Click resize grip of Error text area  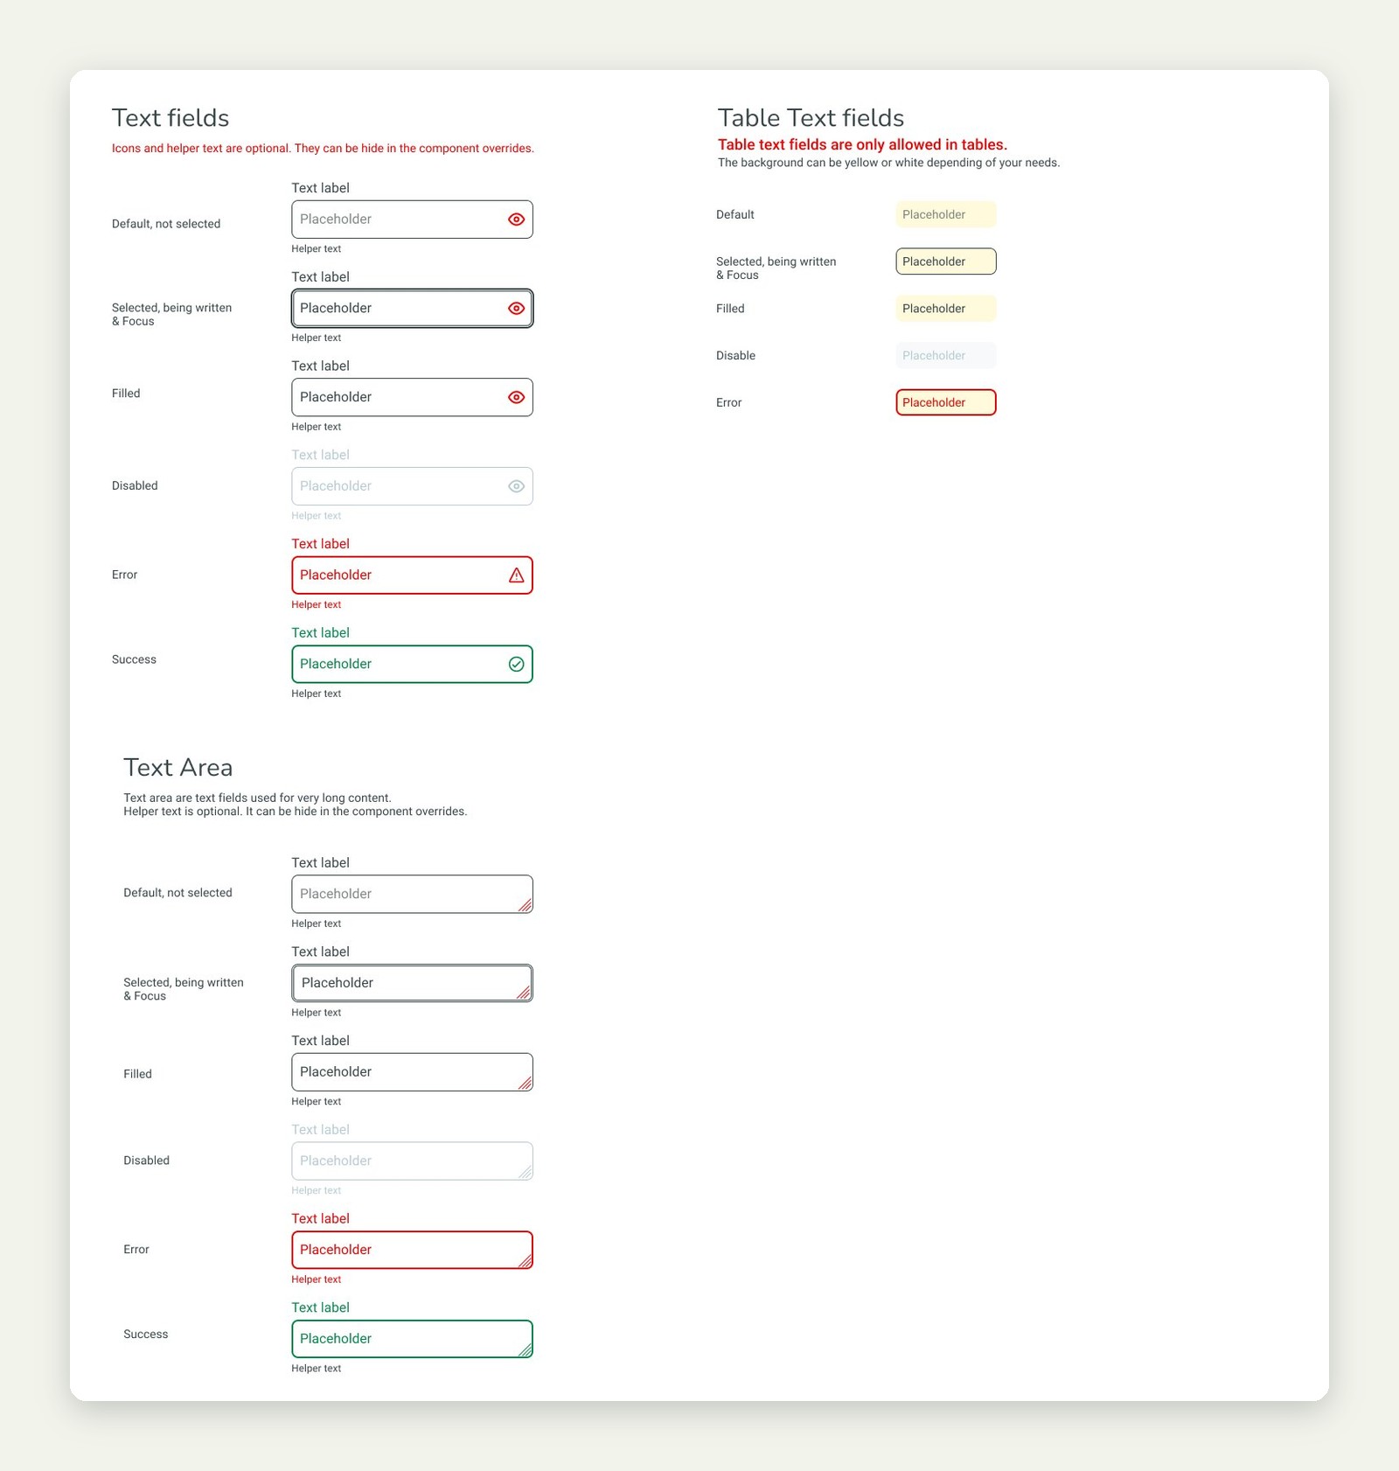coord(525,1260)
